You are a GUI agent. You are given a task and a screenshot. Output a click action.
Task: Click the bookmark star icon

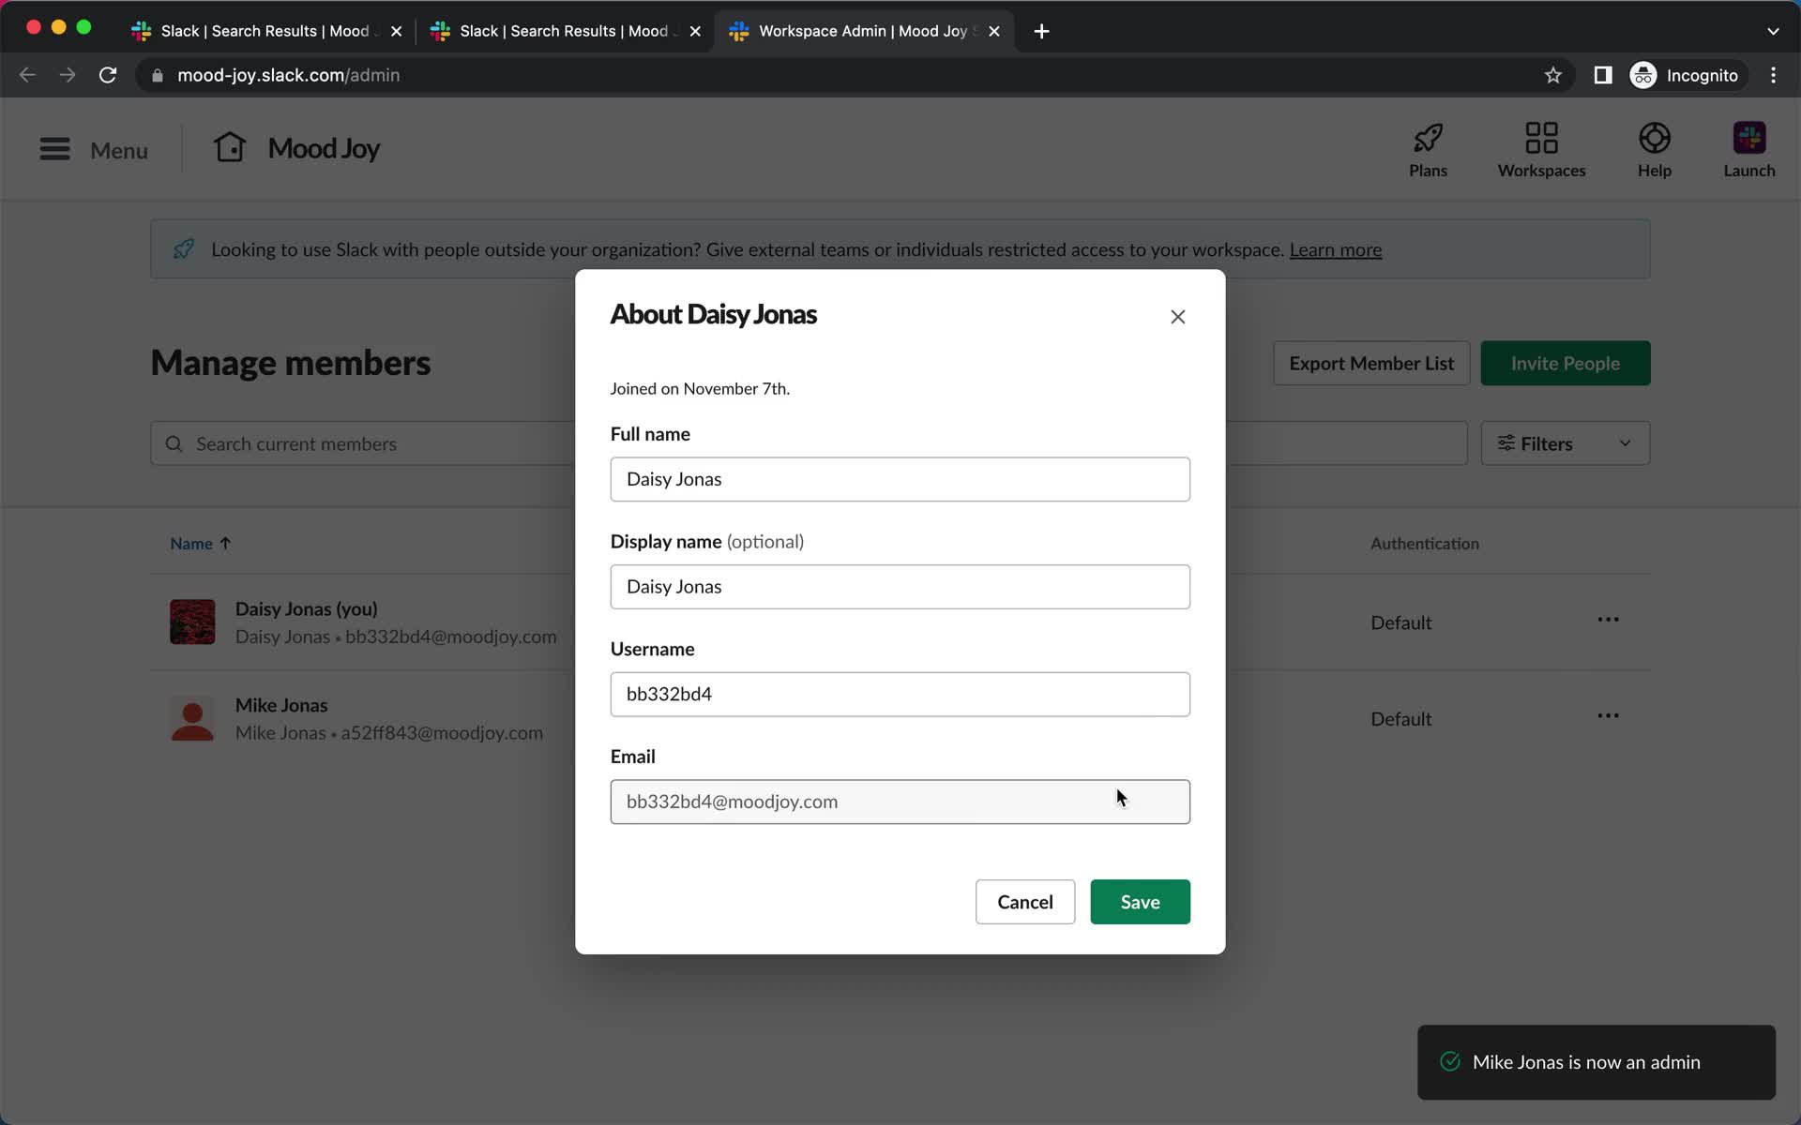point(1553,75)
